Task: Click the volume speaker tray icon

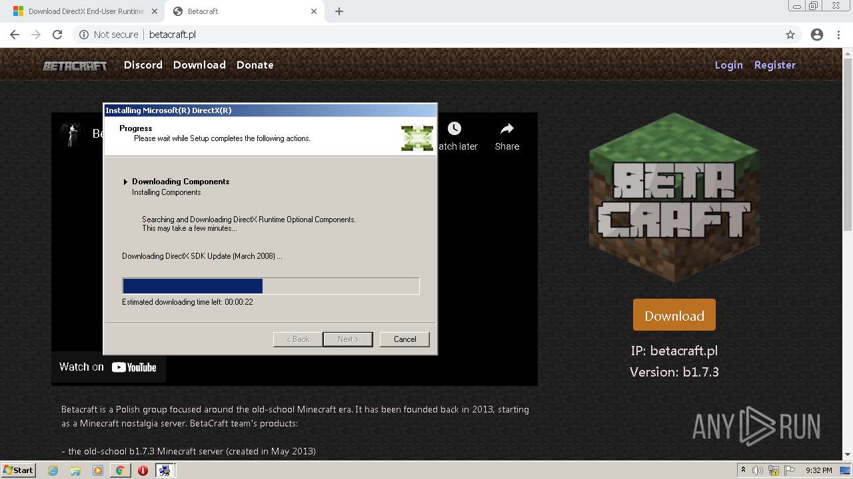Action: coord(758,470)
